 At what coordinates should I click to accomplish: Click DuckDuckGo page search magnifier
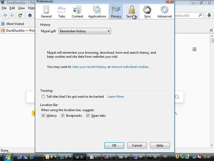coord(177,97)
